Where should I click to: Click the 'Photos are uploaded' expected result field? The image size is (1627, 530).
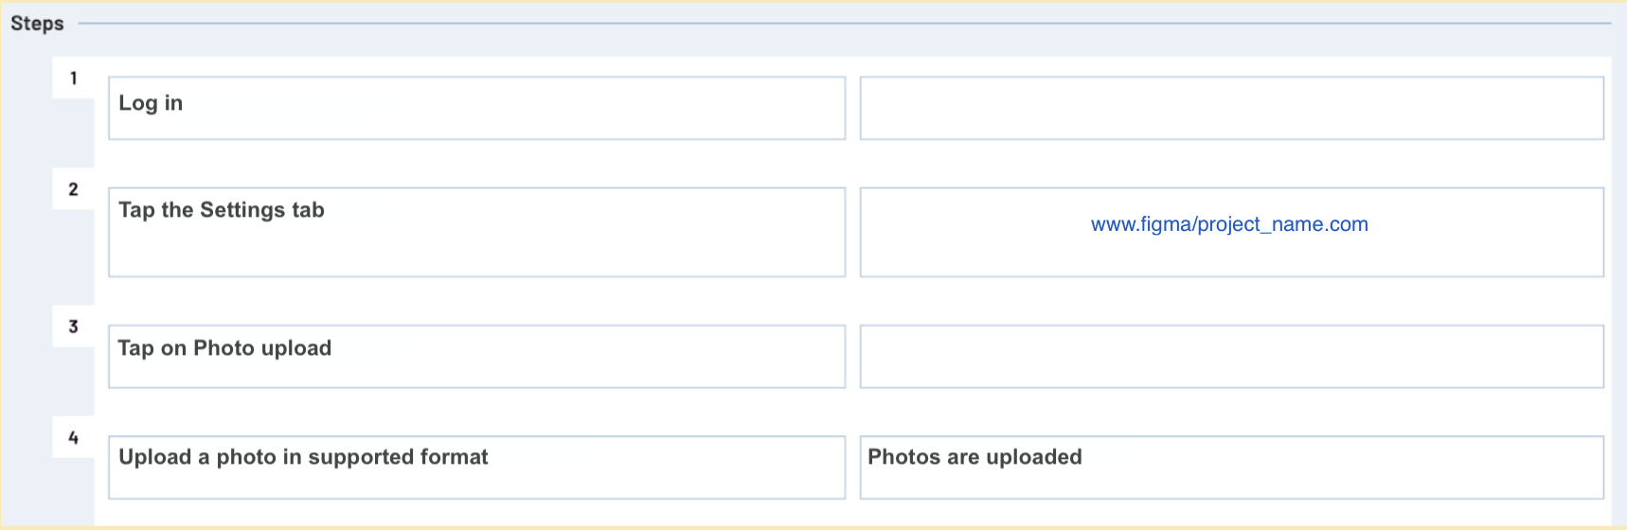[1231, 467]
